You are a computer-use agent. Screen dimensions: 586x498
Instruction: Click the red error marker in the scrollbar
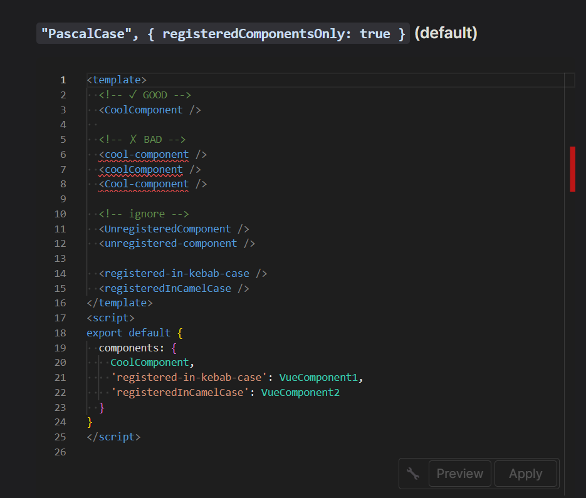pos(572,169)
